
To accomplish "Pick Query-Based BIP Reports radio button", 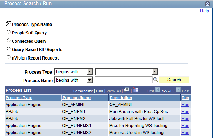I will 8,49.
